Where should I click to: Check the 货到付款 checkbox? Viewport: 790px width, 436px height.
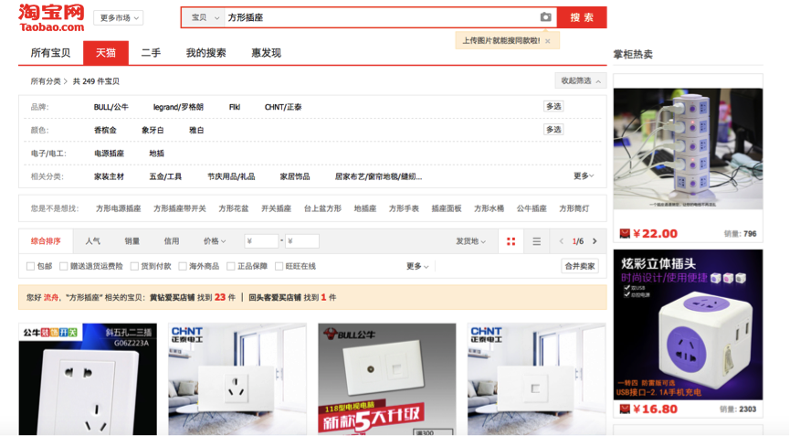(134, 266)
